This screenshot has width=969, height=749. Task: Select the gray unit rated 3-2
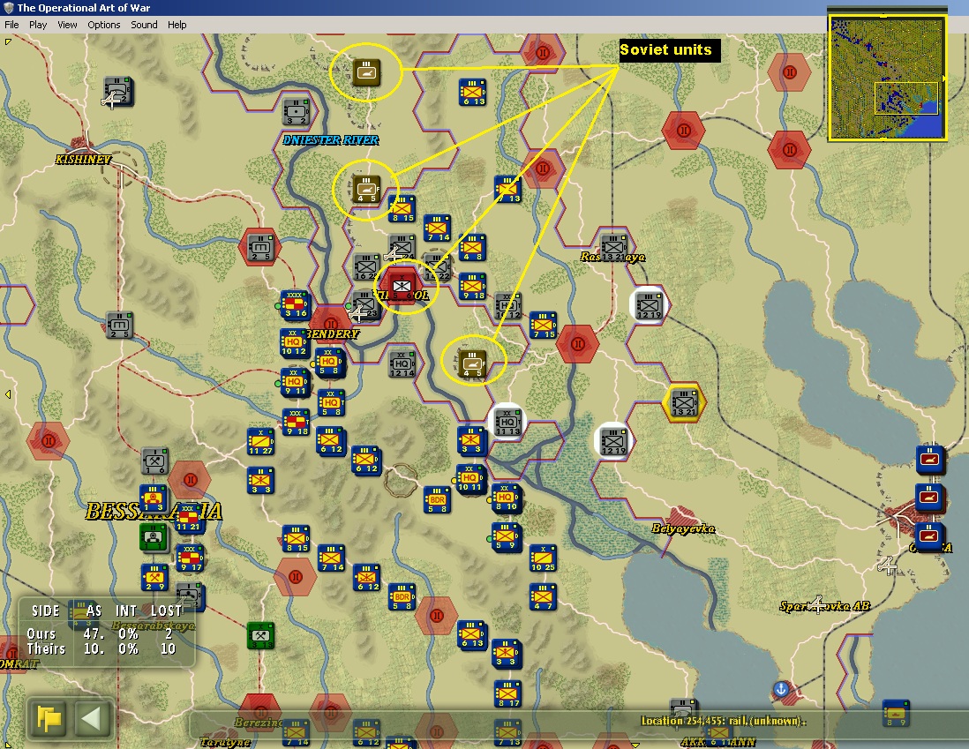click(x=296, y=111)
